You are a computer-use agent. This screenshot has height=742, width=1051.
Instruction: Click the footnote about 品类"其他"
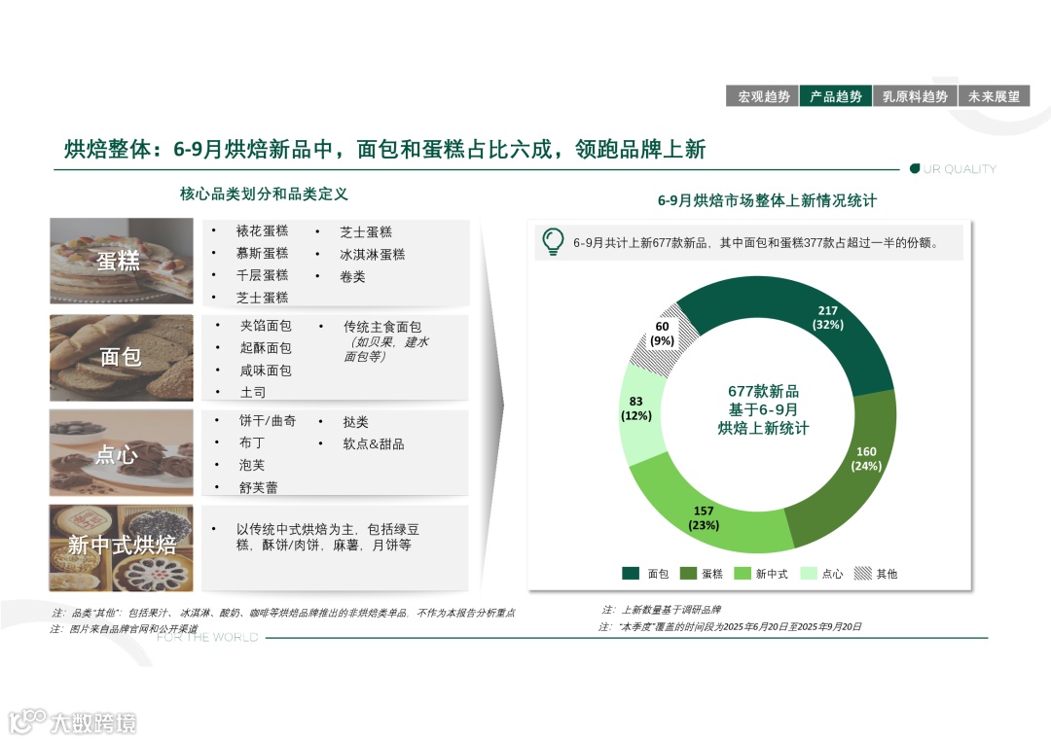point(283,613)
